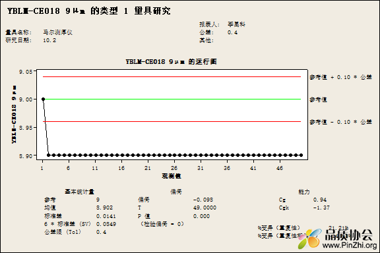Viewport: 380px width, 253px height.
Task: Select x-axis tick label '46'
Action: (x=280, y=168)
